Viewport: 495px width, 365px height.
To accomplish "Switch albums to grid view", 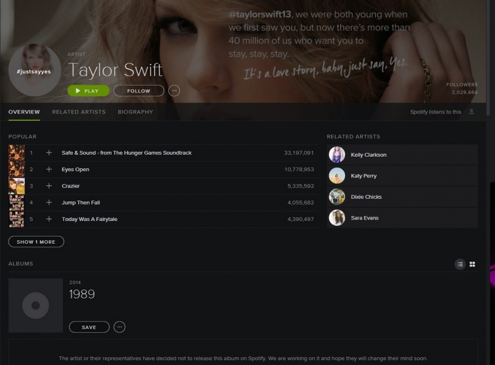I will [x=472, y=264].
